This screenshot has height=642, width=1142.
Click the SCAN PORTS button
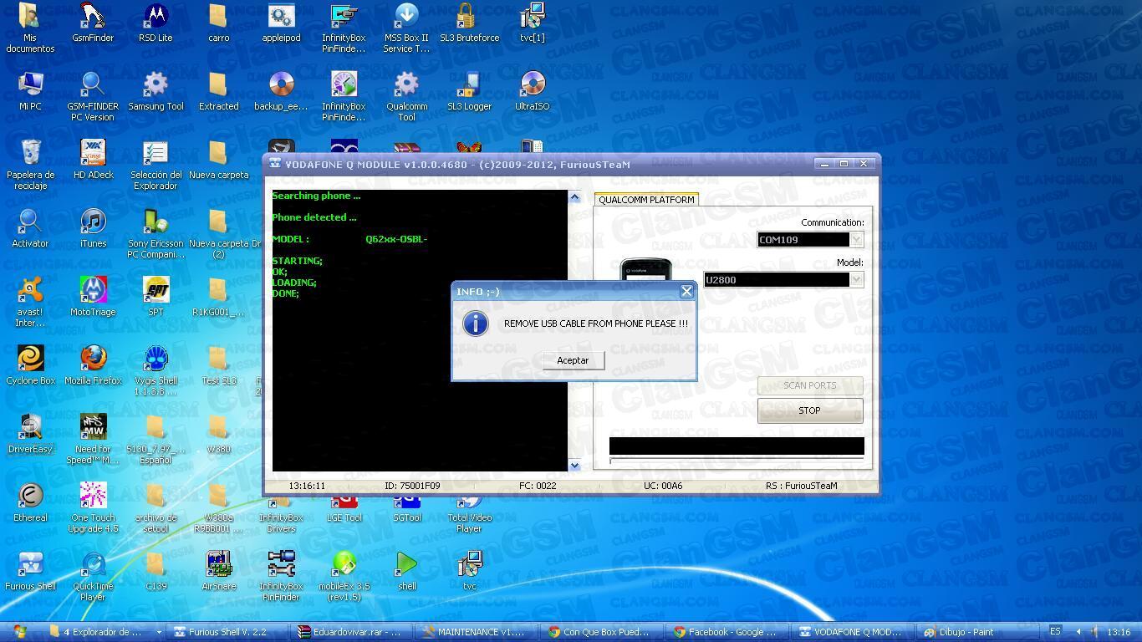[809, 385]
